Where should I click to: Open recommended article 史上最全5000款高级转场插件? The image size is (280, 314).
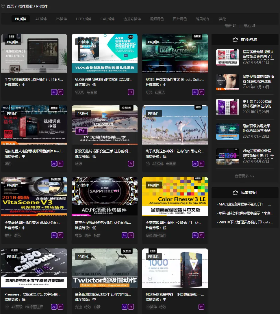(x=257, y=104)
